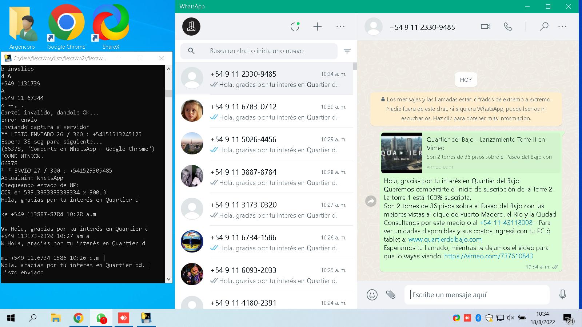This screenshot has height=327, width=582.
Task: Launch ShareX desktop shortcut
Action: click(x=111, y=27)
